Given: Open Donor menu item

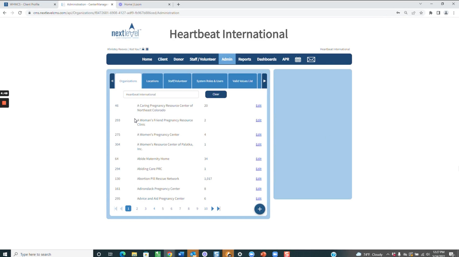Looking at the screenshot, I should point(178,59).
